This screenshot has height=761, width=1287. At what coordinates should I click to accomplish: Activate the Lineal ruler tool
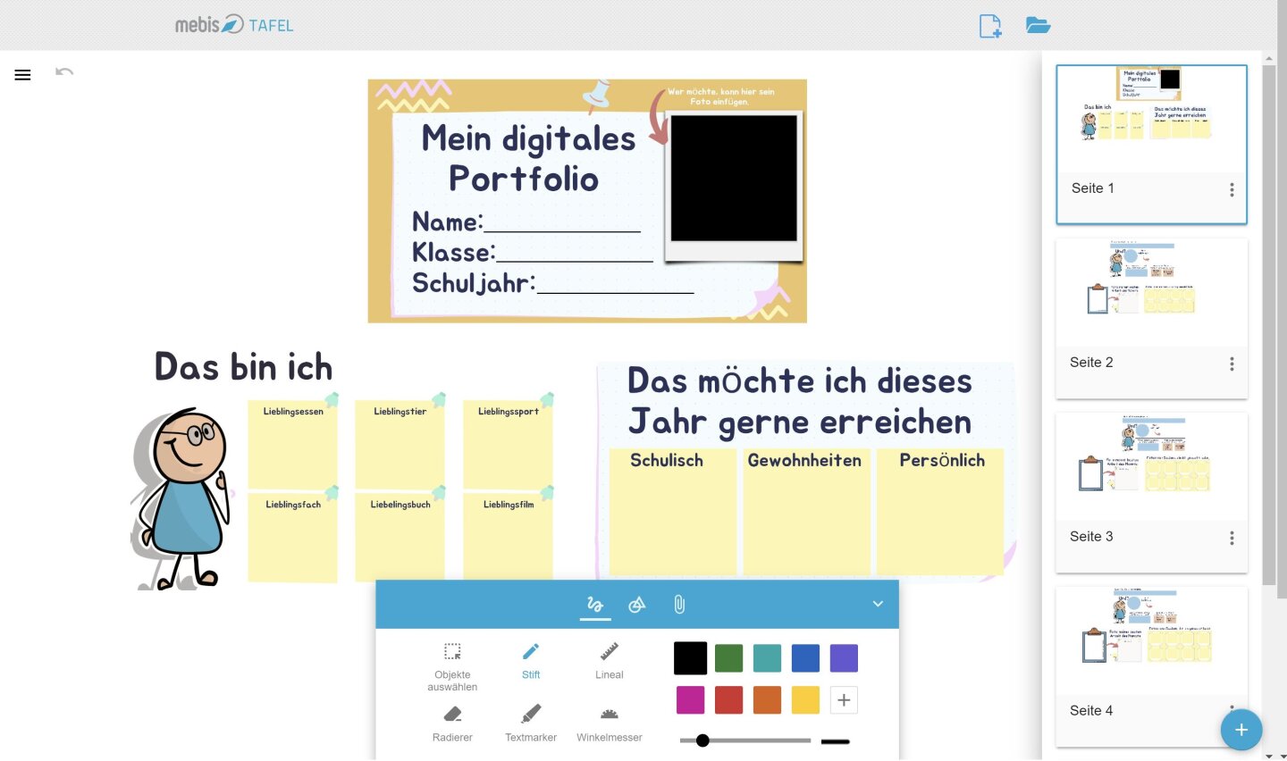(610, 660)
